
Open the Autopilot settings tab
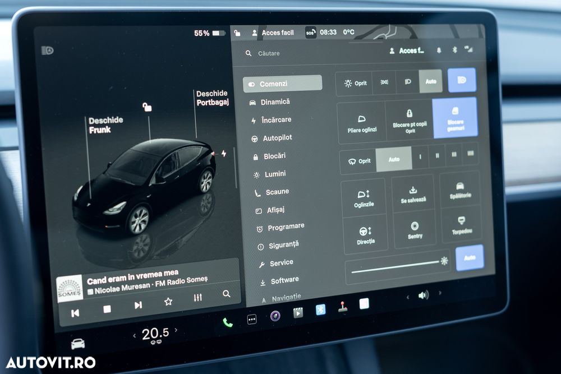point(272,138)
